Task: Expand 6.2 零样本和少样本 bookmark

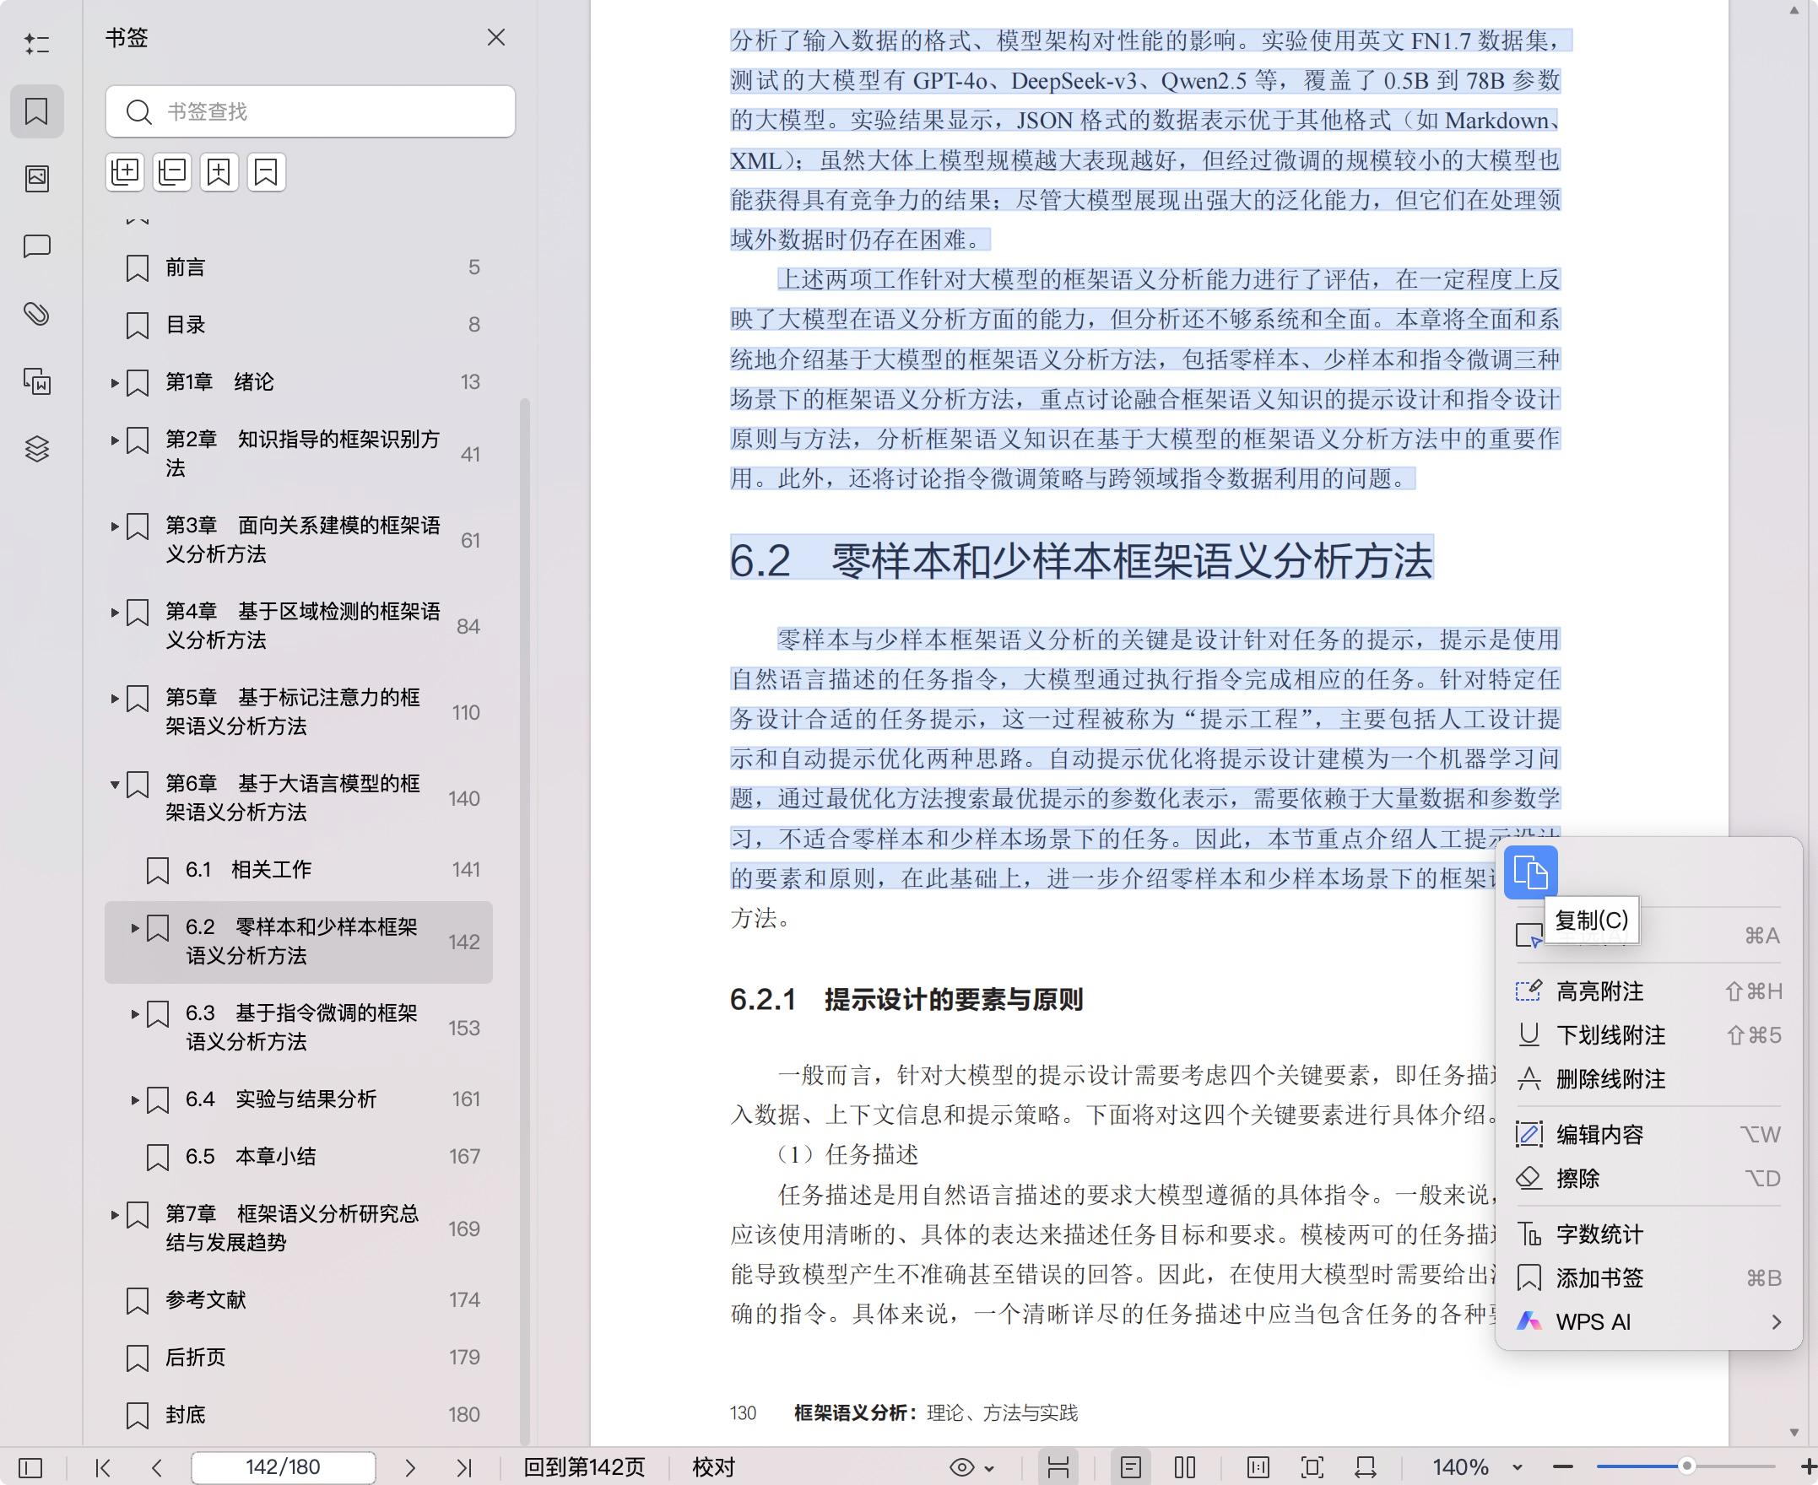Action: coord(134,928)
